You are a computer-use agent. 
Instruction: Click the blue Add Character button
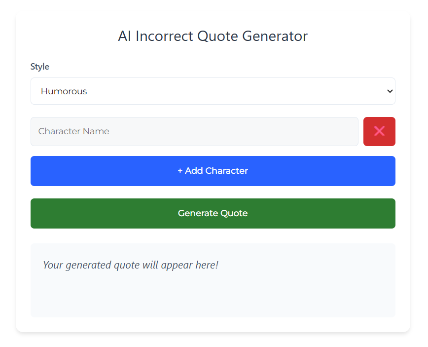[x=213, y=171]
